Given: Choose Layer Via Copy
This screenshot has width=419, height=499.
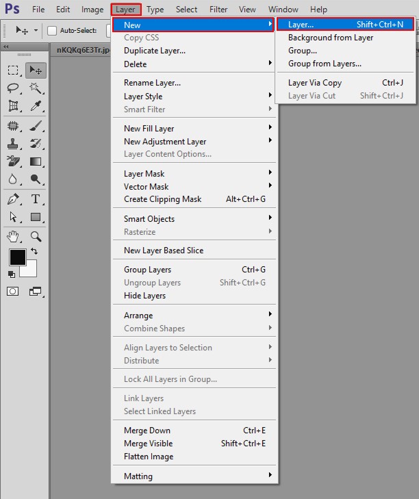Looking at the screenshot, I should point(346,83).
